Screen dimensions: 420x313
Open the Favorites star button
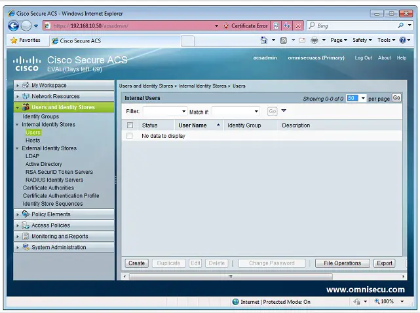tap(26, 41)
